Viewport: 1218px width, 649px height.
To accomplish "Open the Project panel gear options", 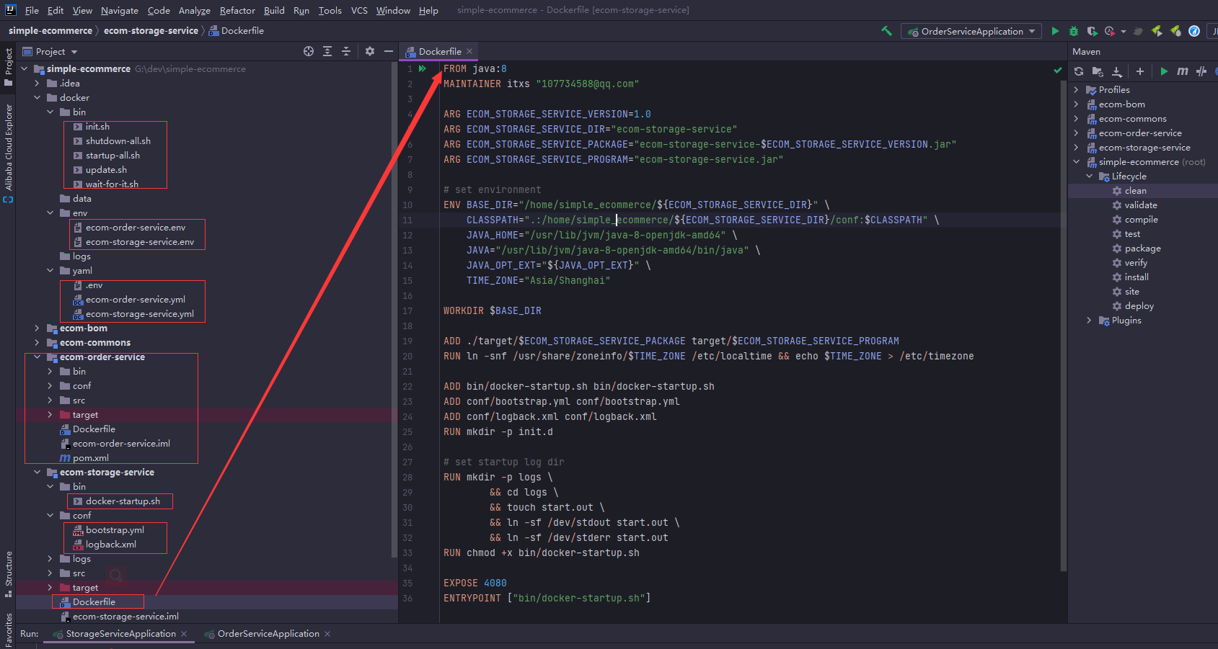I will 370,51.
